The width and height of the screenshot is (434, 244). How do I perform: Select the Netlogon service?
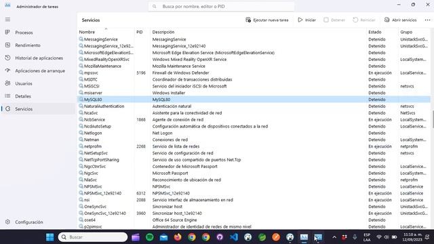(254, 133)
